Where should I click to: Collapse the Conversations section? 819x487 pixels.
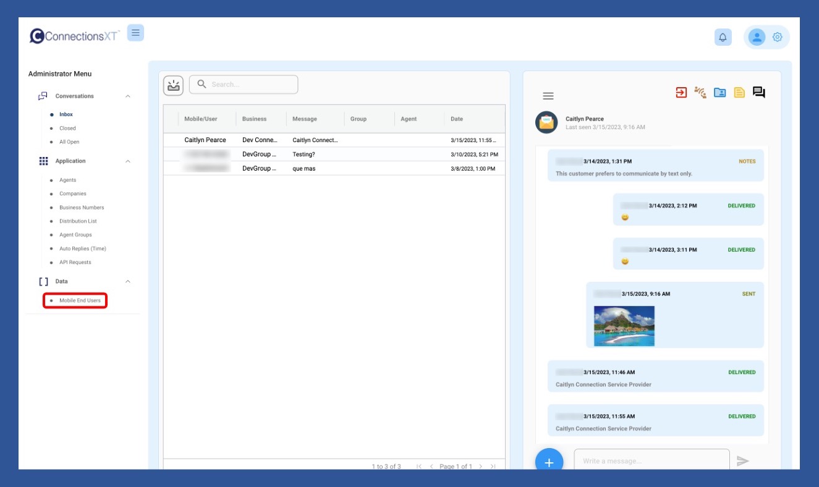click(x=128, y=96)
